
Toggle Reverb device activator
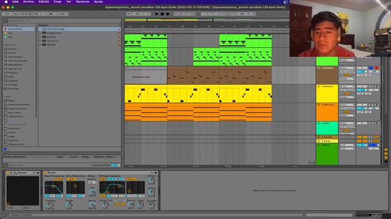(45, 173)
